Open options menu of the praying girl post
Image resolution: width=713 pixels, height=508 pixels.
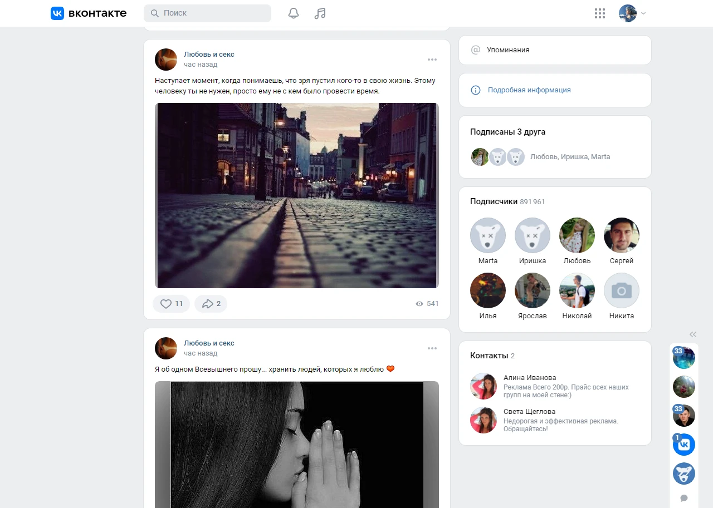click(432, 348)
